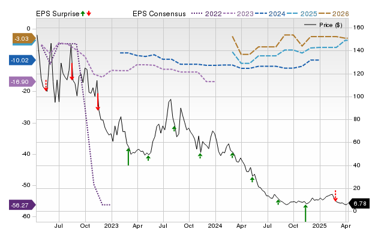Click the red surprise arrow between Jul and Oct 2022

(x=72, y=71)
